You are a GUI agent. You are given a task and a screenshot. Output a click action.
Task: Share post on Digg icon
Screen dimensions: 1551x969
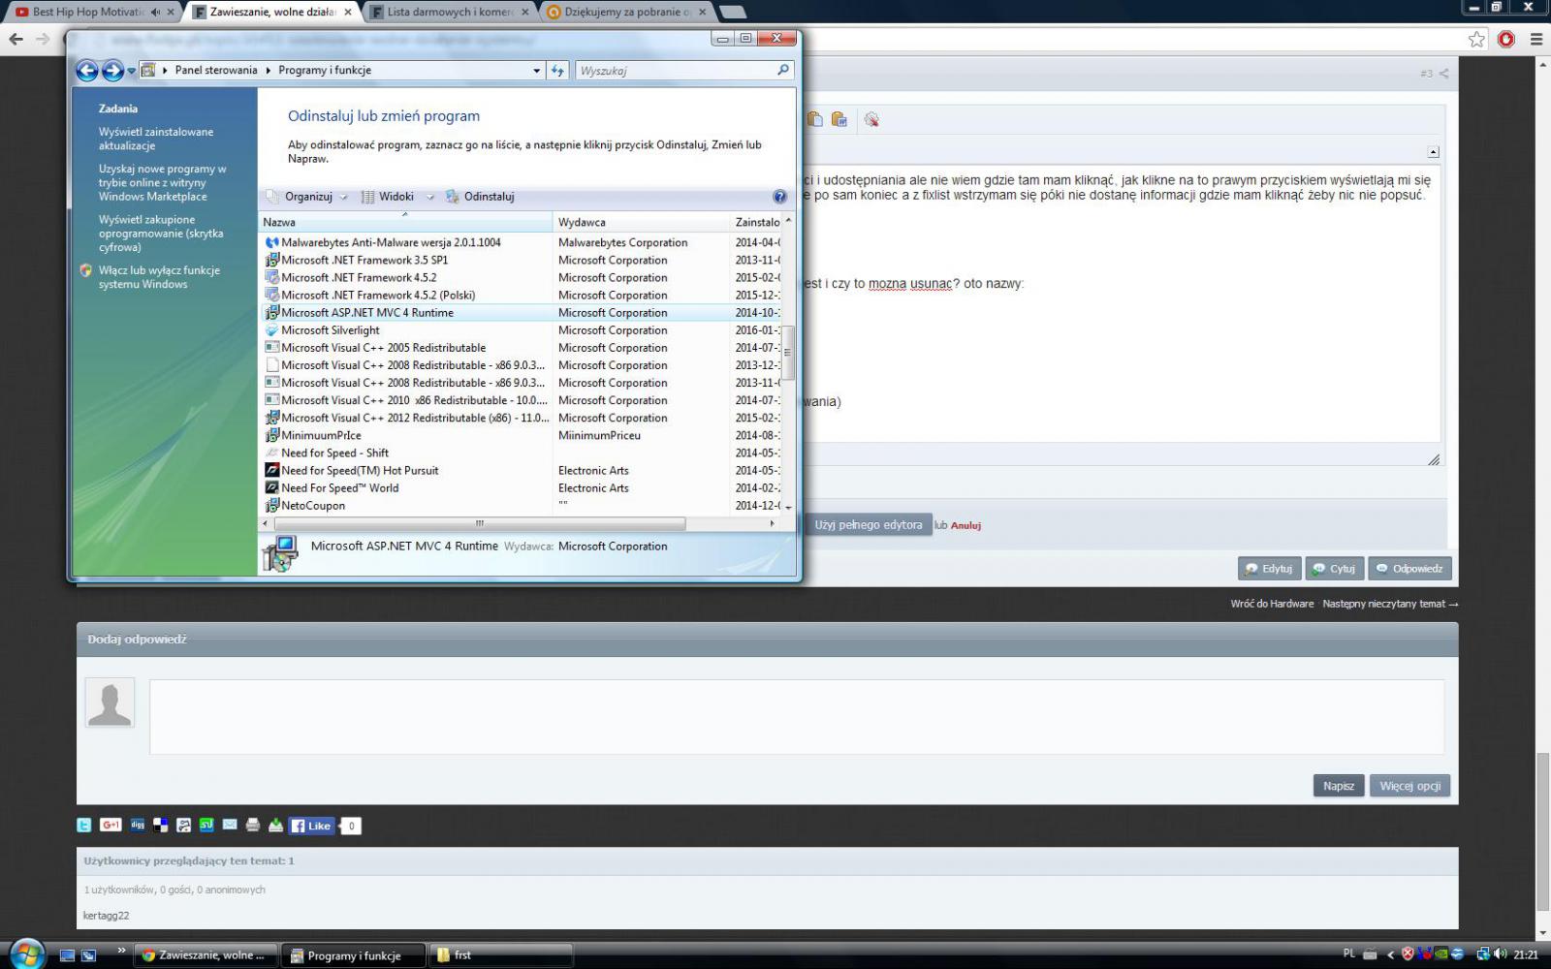(x=138, y=826)
